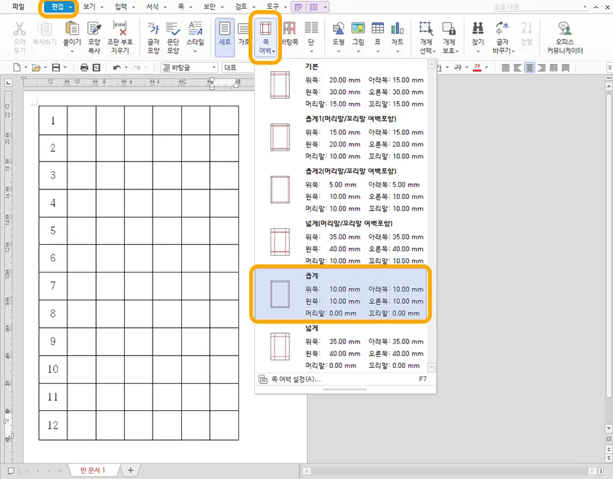Expand the 도형 dropdown arrow
Viewport: 613px width, 479px height.
[x=339, y=51]
